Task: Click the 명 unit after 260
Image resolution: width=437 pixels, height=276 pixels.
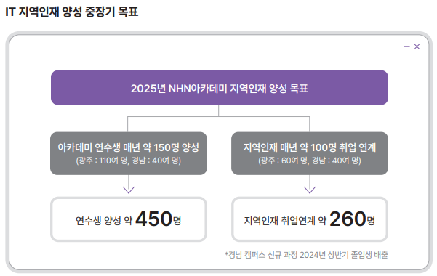Action: [371, 221]
